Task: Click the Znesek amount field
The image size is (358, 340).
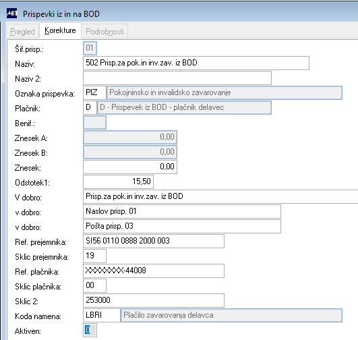Action: click(130, 167)
